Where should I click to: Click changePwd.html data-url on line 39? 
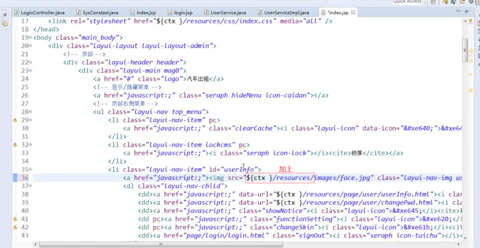pos(356,203)
